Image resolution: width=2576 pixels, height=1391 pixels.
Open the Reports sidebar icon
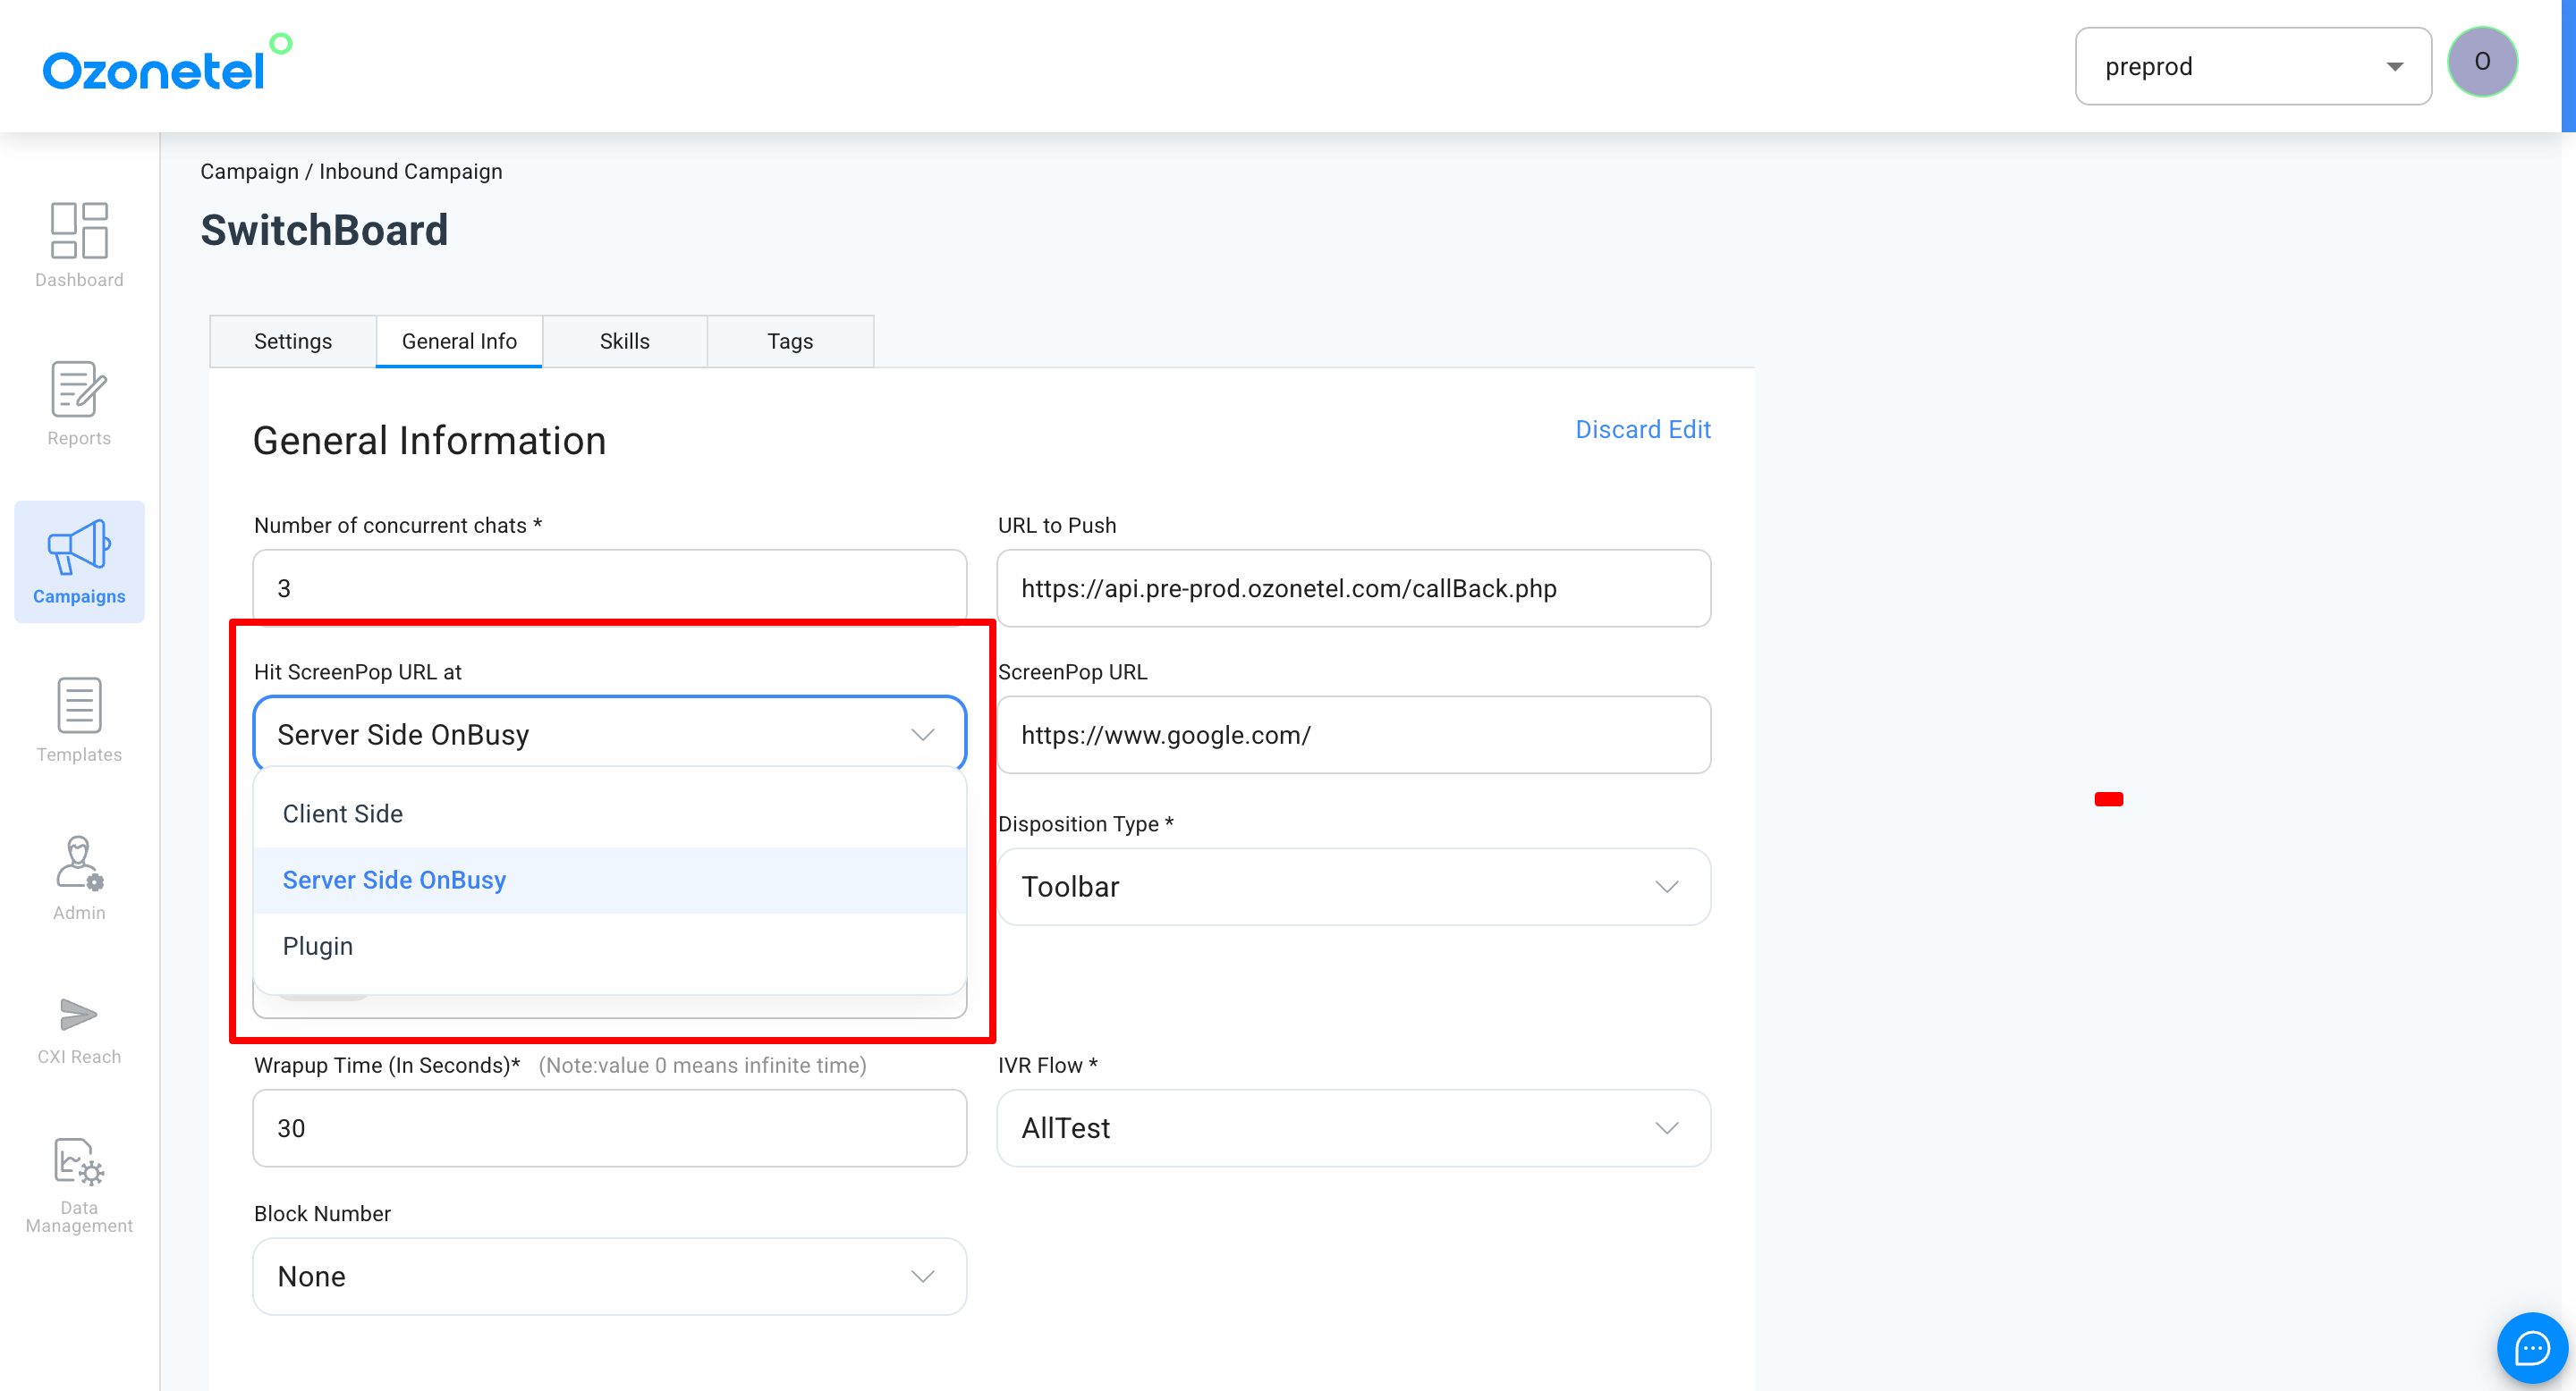[x=79, y=390]
